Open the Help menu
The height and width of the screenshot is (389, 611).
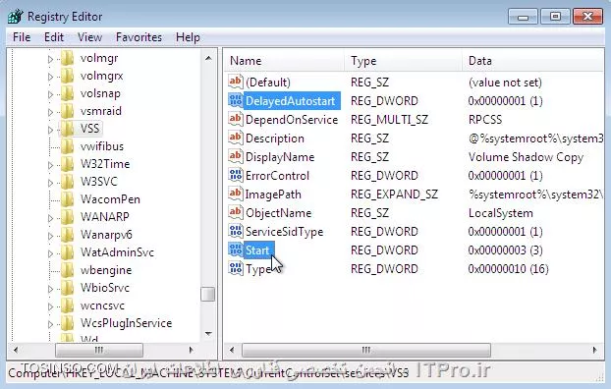[x=188, y=37]
